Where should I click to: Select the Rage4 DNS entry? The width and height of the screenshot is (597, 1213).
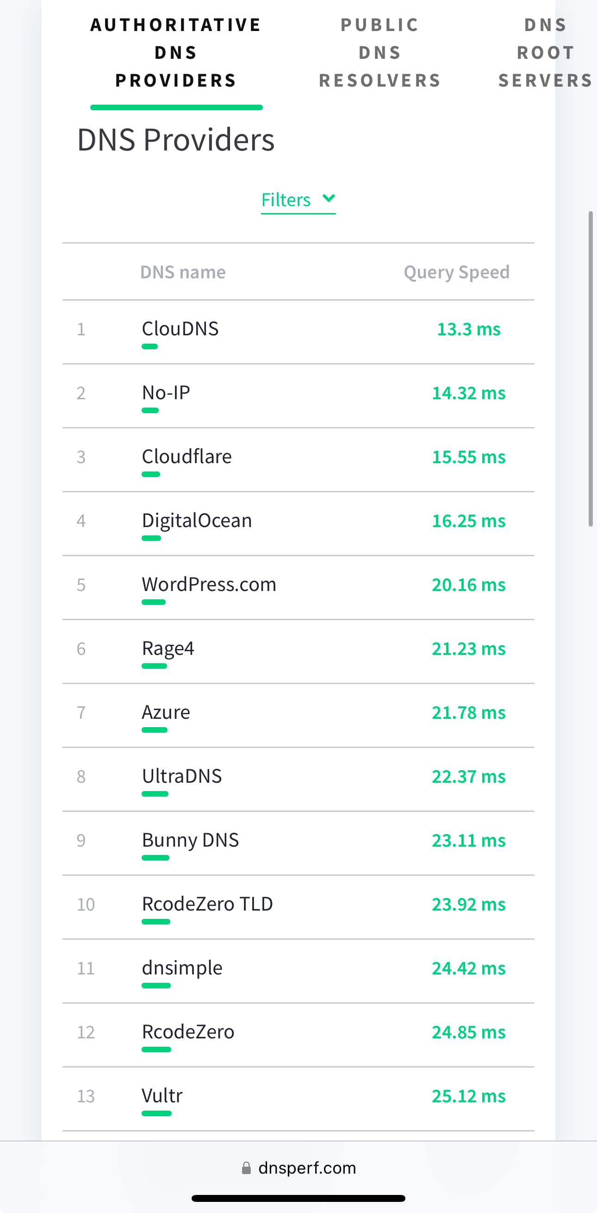click(298, 652)
